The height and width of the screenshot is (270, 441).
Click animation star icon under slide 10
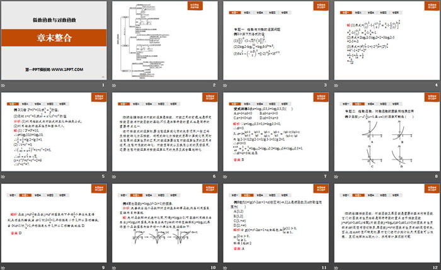(114, 267)
